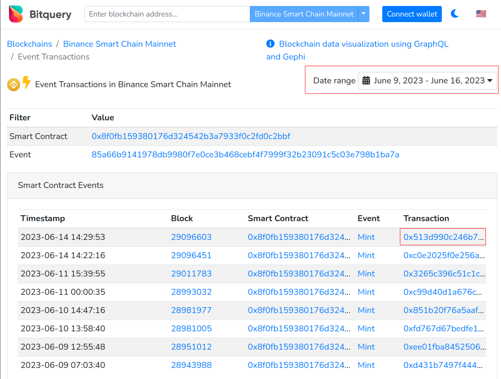This screenshot has width=501, height=379.
Task: Click the Binance coin icon near heading
Action: pos(14,85)
